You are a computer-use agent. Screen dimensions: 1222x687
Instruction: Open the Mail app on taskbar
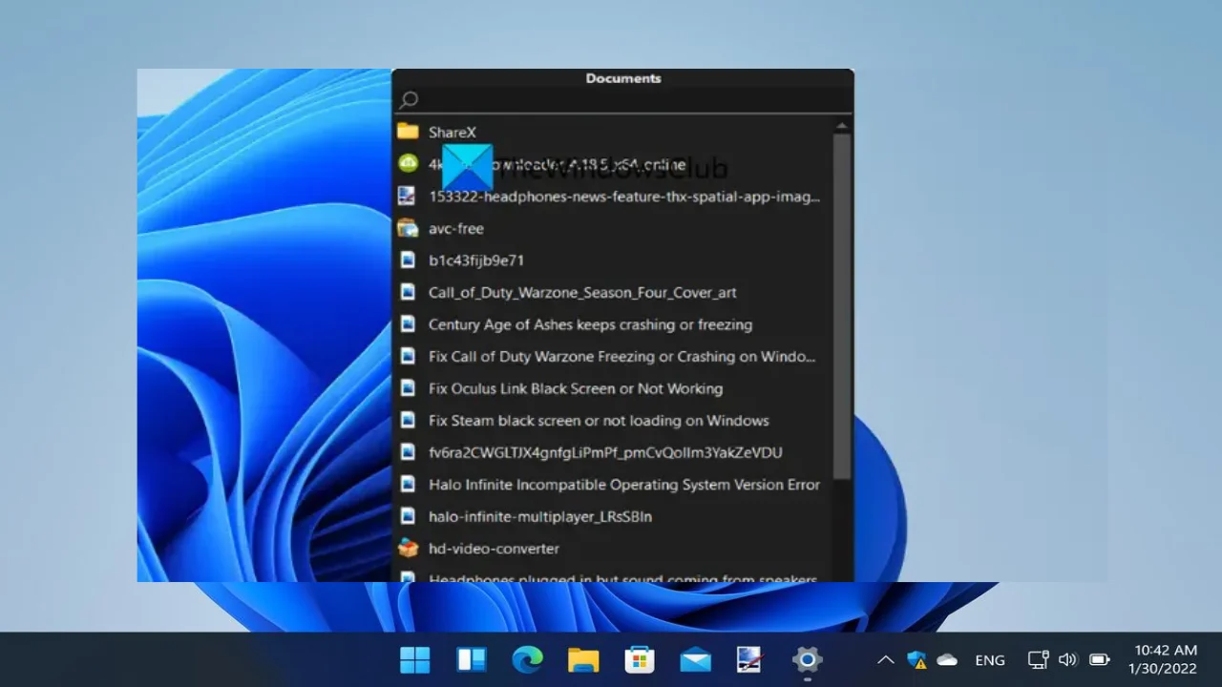point(695,659)
